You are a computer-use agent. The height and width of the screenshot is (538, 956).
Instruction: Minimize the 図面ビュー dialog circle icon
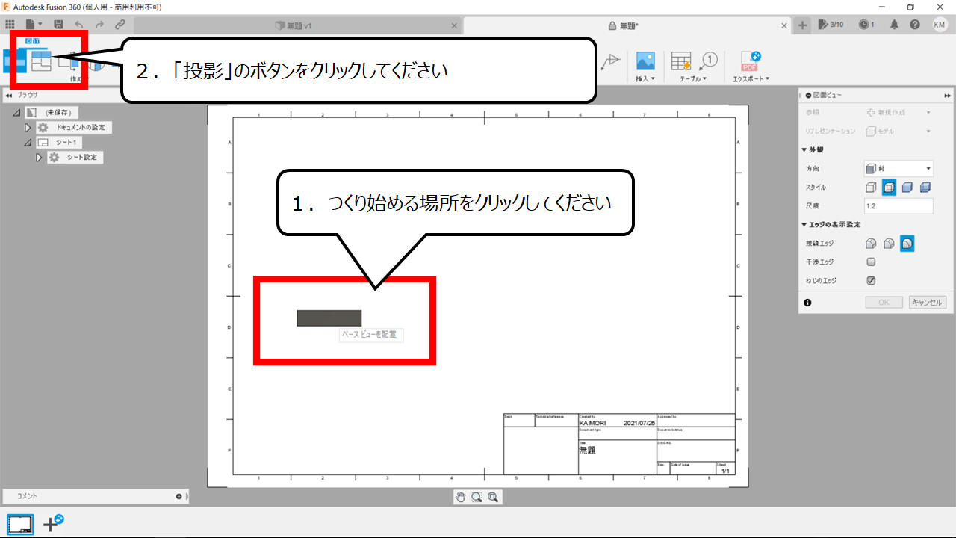(x=807, y=96)
